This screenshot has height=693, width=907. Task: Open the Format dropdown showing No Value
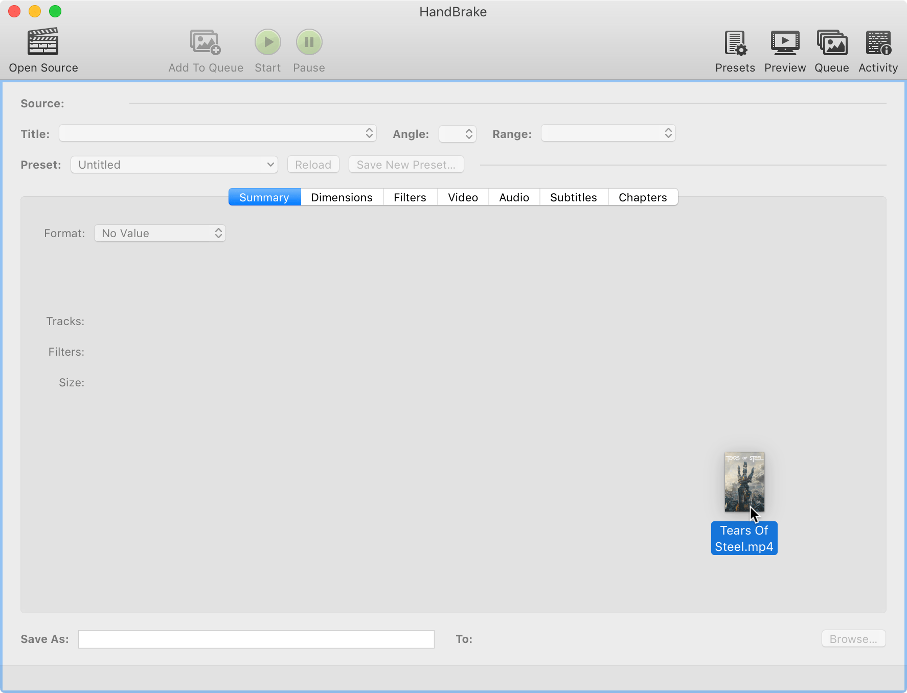coord(160,233)
